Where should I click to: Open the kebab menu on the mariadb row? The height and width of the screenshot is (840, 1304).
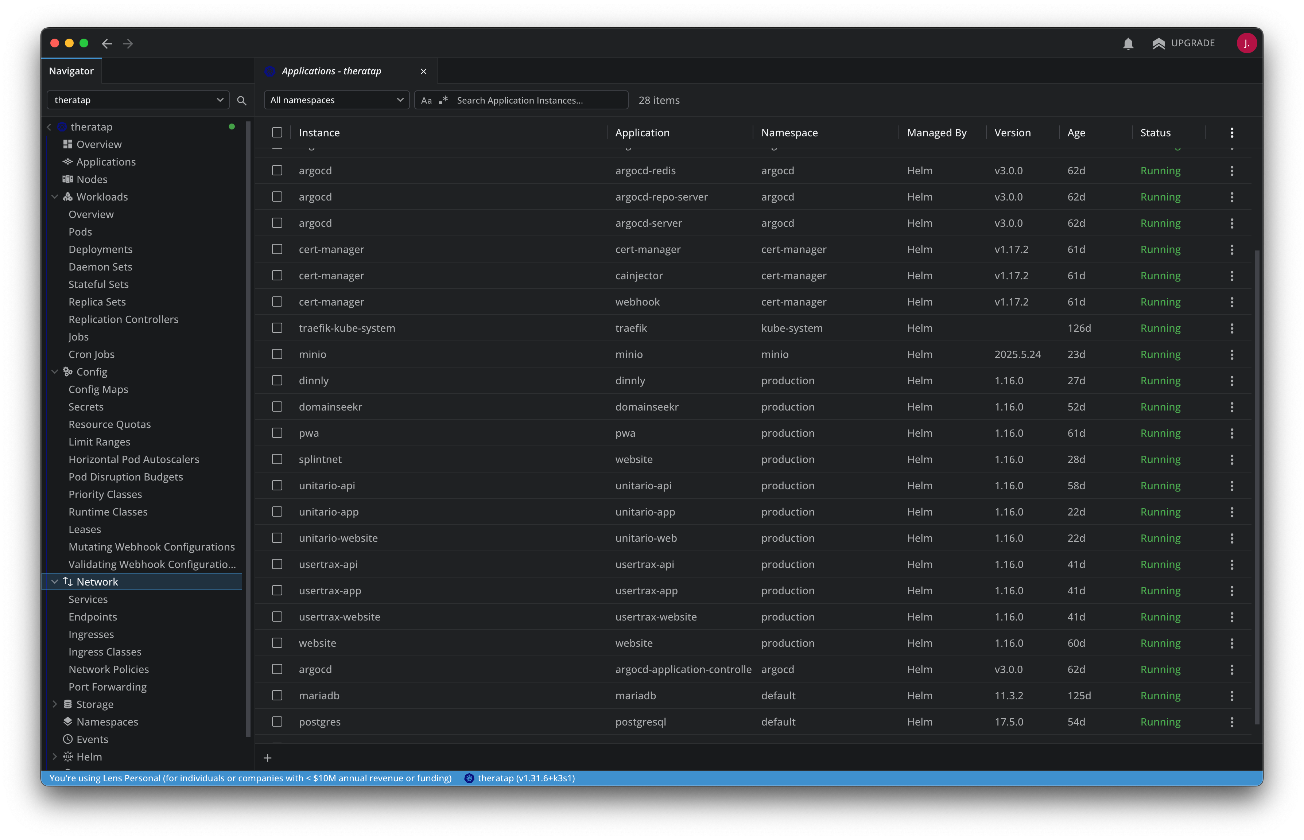[1231, 696]
